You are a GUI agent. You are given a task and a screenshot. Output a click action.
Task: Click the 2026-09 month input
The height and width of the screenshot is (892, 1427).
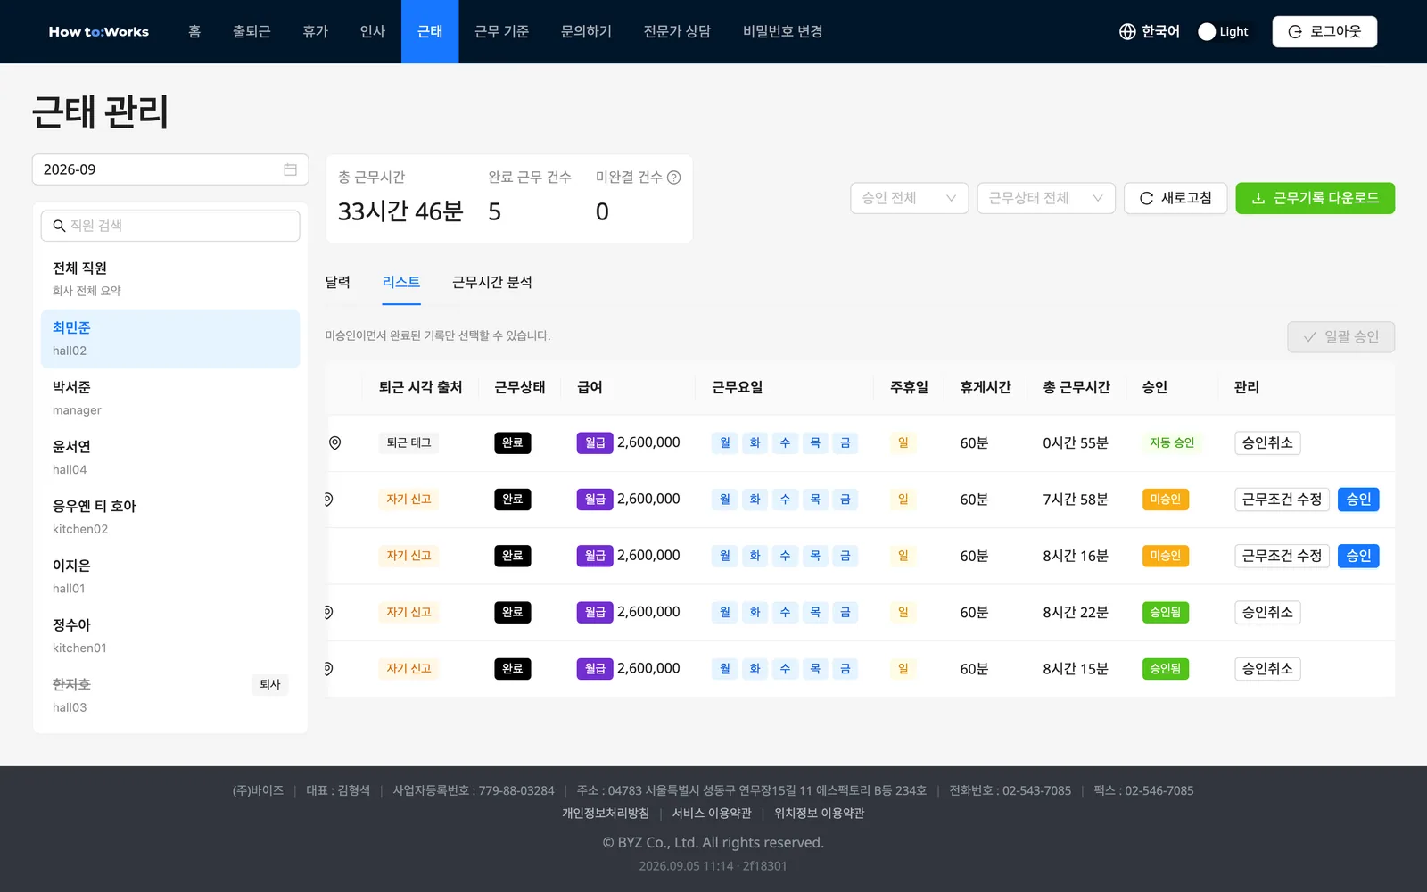[170, 169]
